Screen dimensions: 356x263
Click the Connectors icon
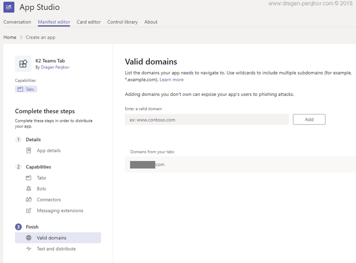pos(29,200)
